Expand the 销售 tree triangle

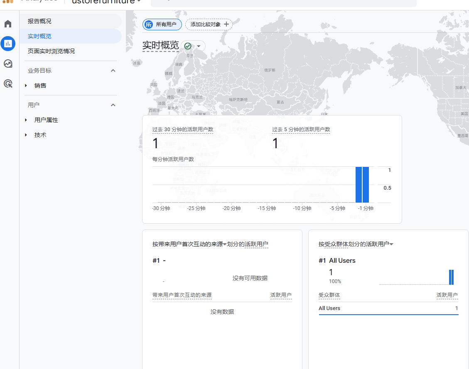click(x=26, y=86)
